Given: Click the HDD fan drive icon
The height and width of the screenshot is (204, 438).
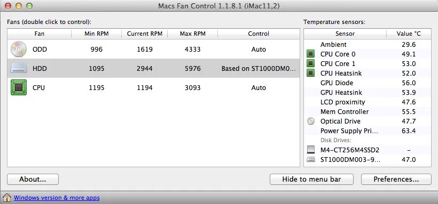Looking at the screenshot, I should point(19,68).
